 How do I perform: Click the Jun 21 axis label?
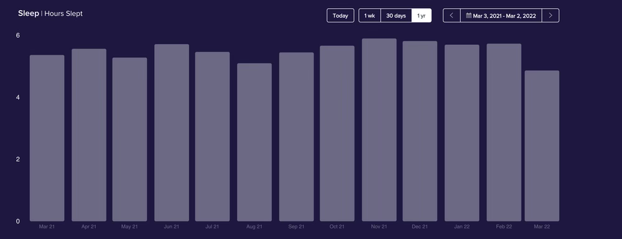(x=172, y=227)
